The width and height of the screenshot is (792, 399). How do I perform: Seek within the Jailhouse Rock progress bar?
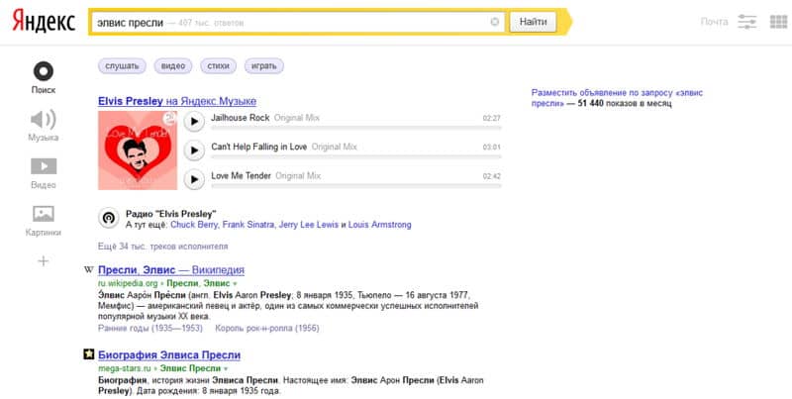click(x=356, y=127)
